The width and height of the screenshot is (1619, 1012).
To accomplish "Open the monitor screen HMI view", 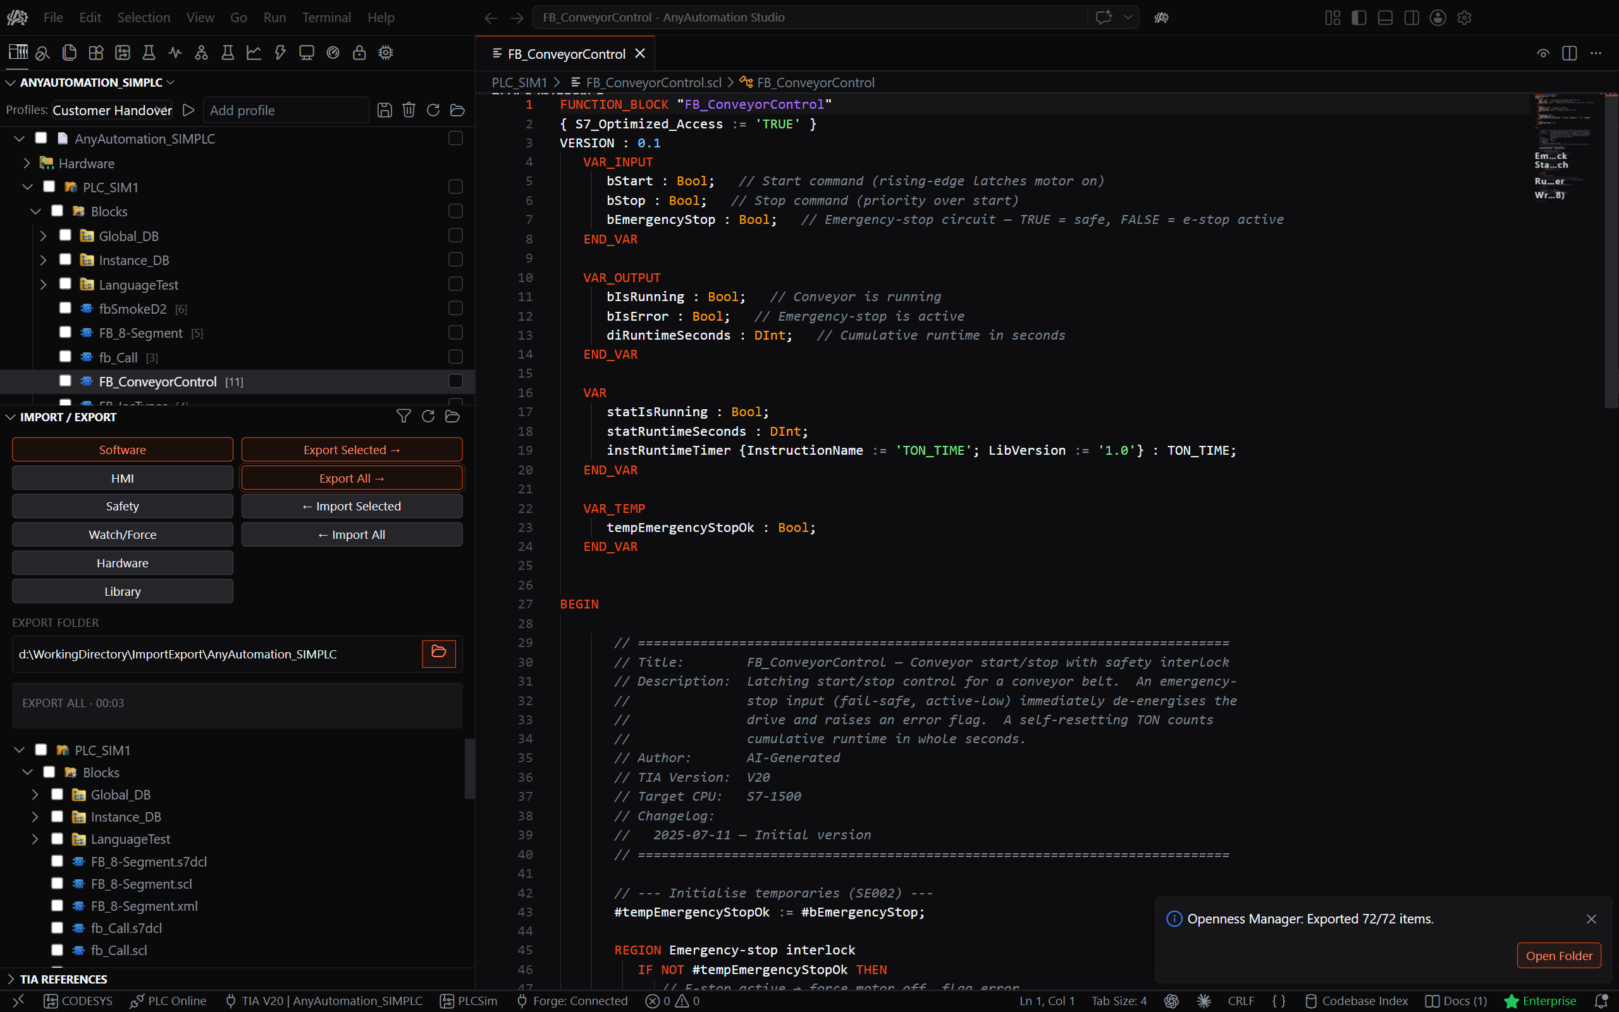I will coord(306,52).
